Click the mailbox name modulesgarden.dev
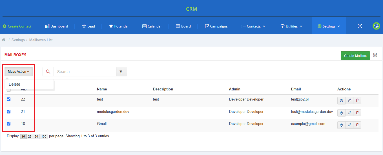Image resolution: width=383 pixels, height=155 pixels. (x=113, y=111)
